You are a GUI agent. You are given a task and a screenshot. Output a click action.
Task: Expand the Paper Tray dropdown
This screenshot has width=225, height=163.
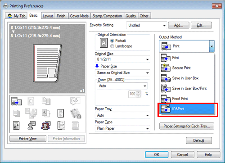122,115
